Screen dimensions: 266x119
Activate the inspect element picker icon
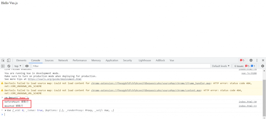point(3,60)
